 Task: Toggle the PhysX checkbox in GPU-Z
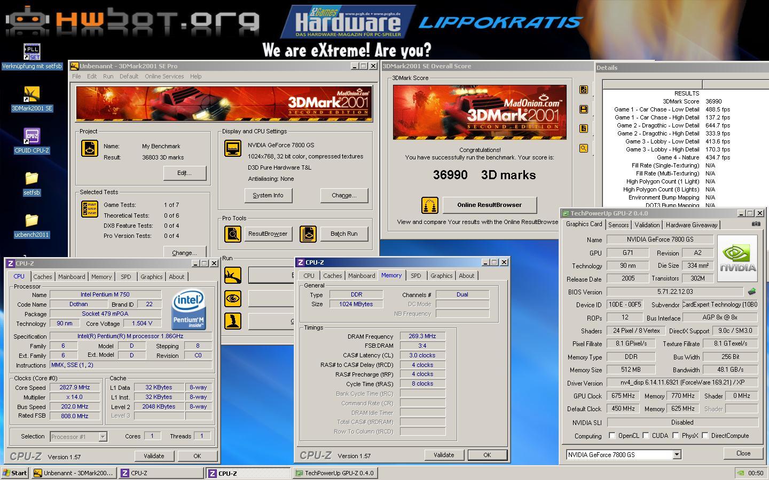(x=676, y=436)
